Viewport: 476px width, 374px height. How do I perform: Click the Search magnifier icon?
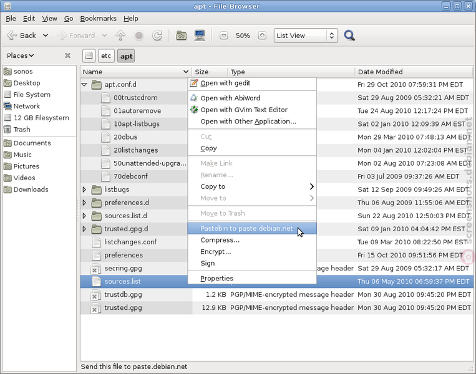(x=349, y=36)
